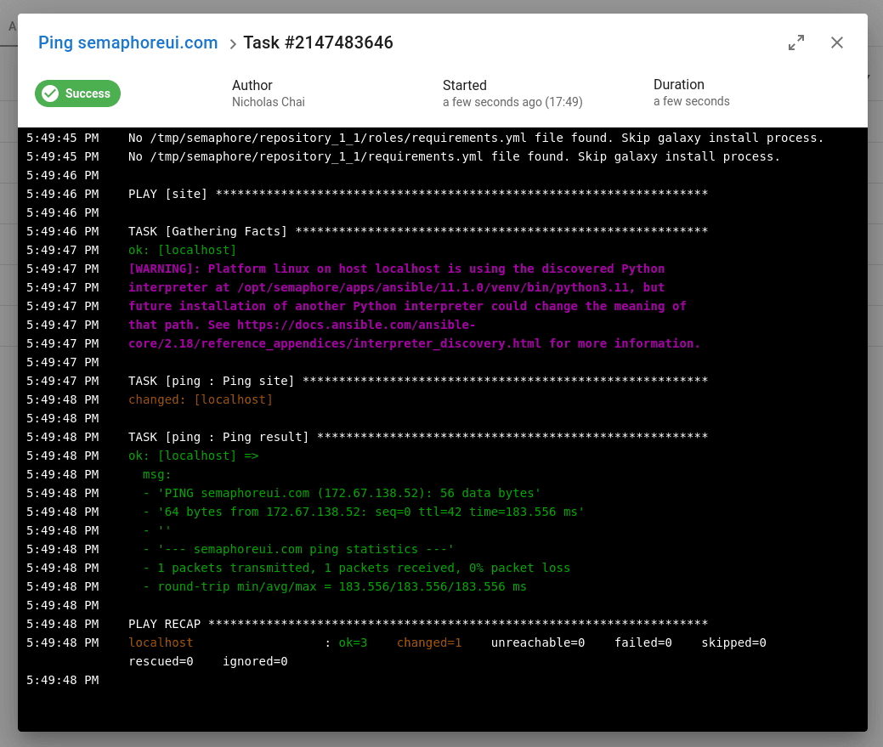Click the 'interpreter at /opt/semaphore/apps' warning line
Image resolution: width=883 pixels, height=747 pixels.
point(396,287)
